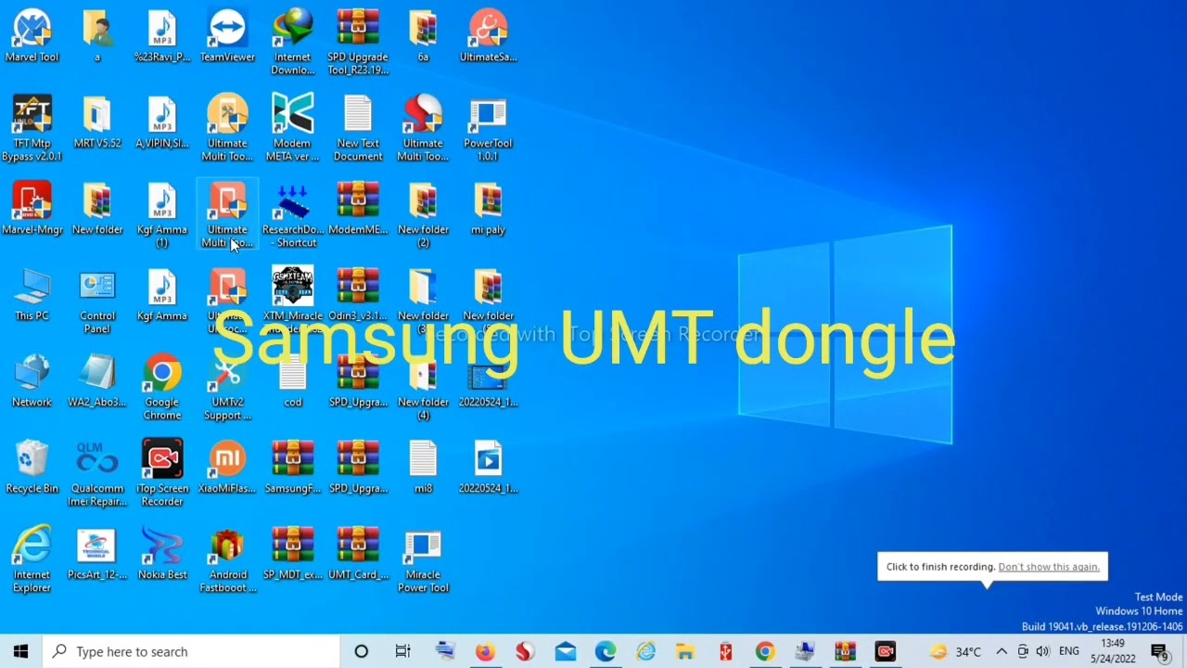This screenshot has width=1187, height=668.
Task: Select the Kgf Amma (1) MP3 file
Action: tap(162, 215)
